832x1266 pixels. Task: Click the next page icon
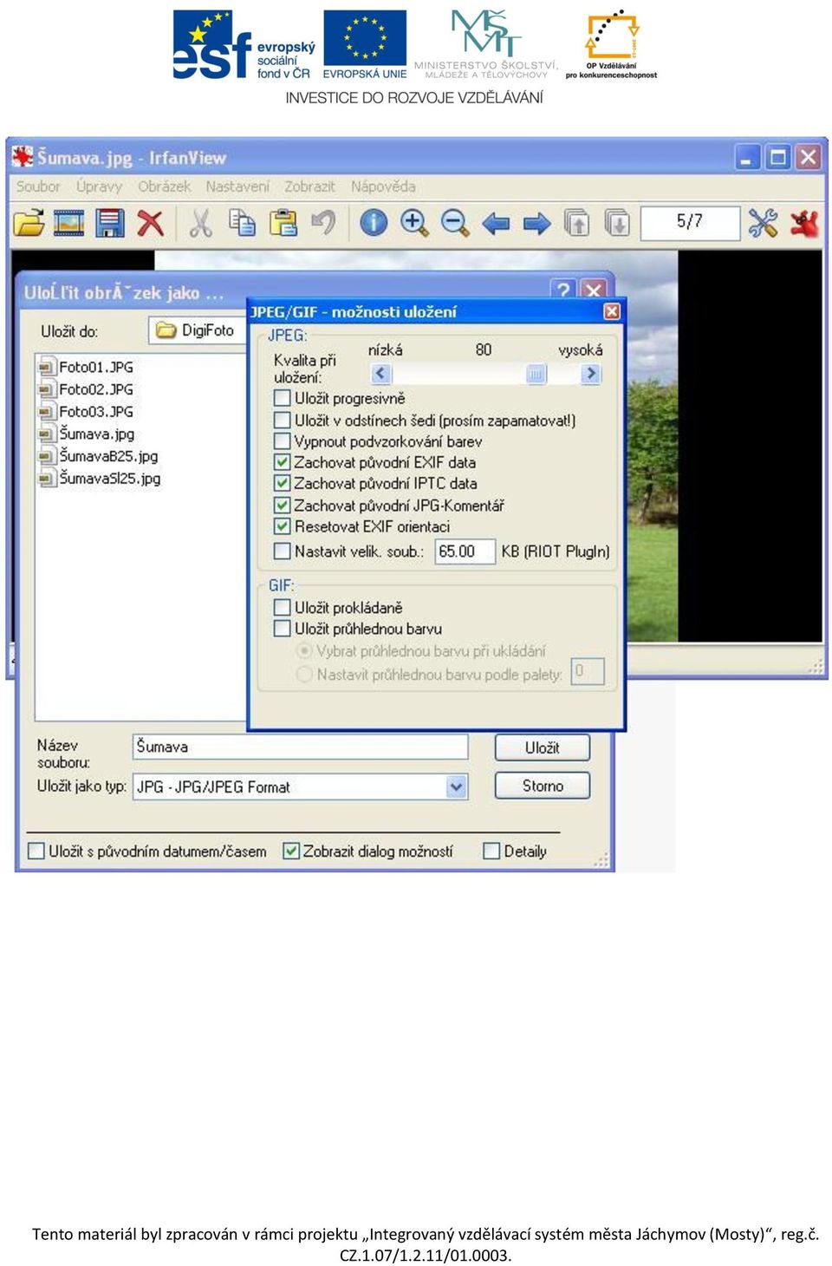pyautogui.click(x=617, y=223)
